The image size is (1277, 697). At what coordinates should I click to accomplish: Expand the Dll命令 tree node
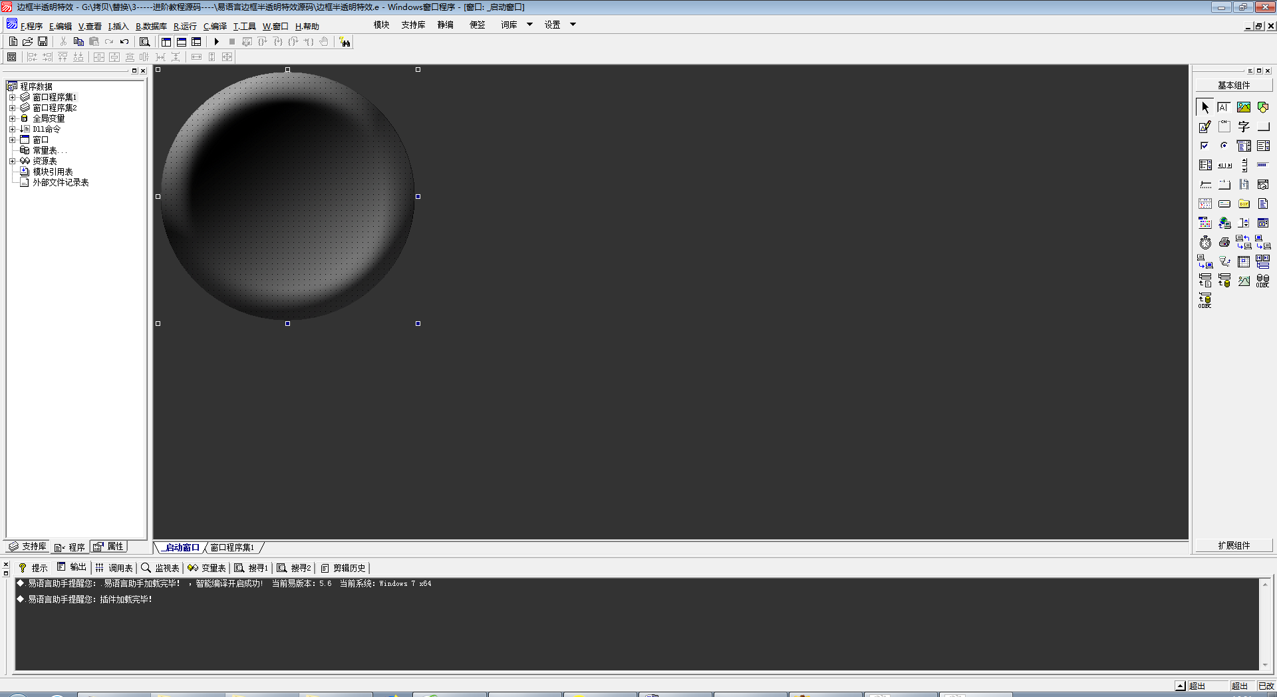12,129
